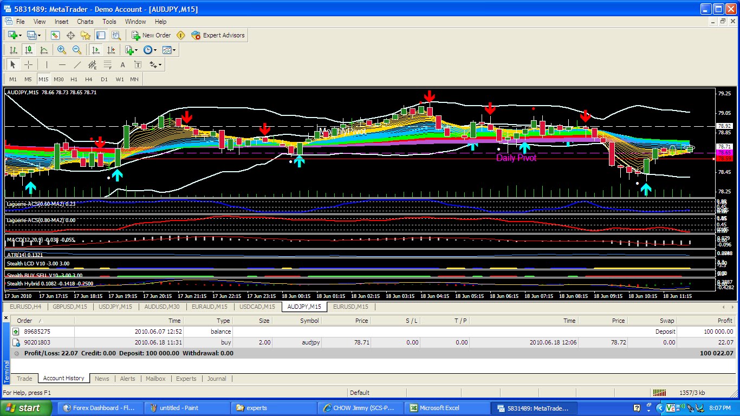Screen dimensions: 740x416
Task: Zoom in the chart with magnifier plus
Action: point(62,50)
